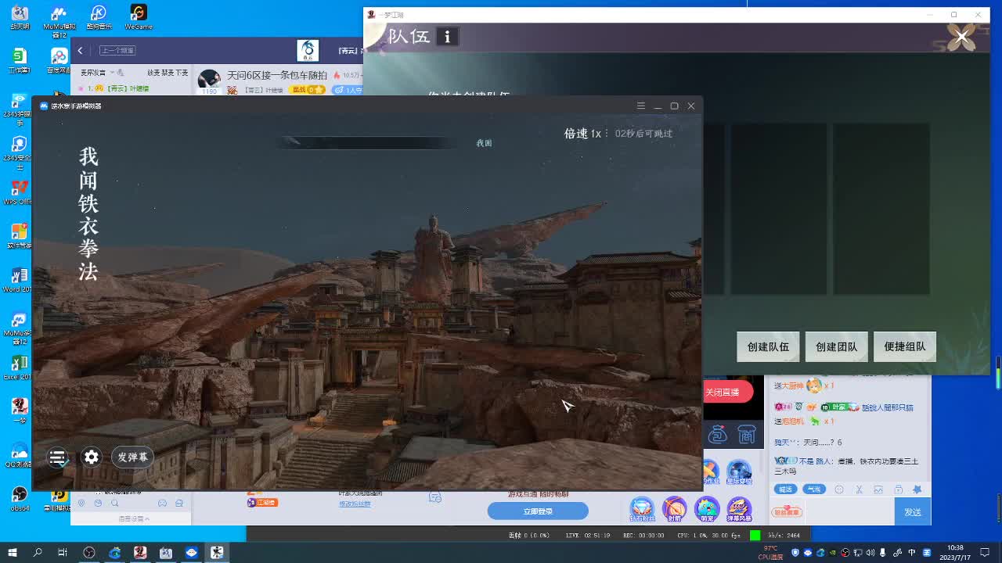Click the 城活 pill tag in chat toolbar
This screenshot has width=1002, height=563.
pyautogui.click(x=784, y=489)
